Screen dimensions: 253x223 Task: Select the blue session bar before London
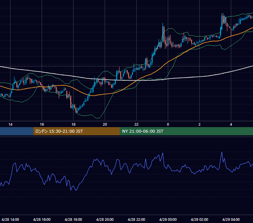click(17, 131)
